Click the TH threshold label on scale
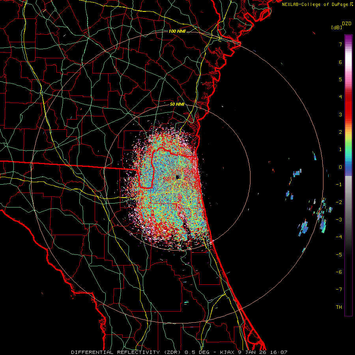 coord(339,307)
